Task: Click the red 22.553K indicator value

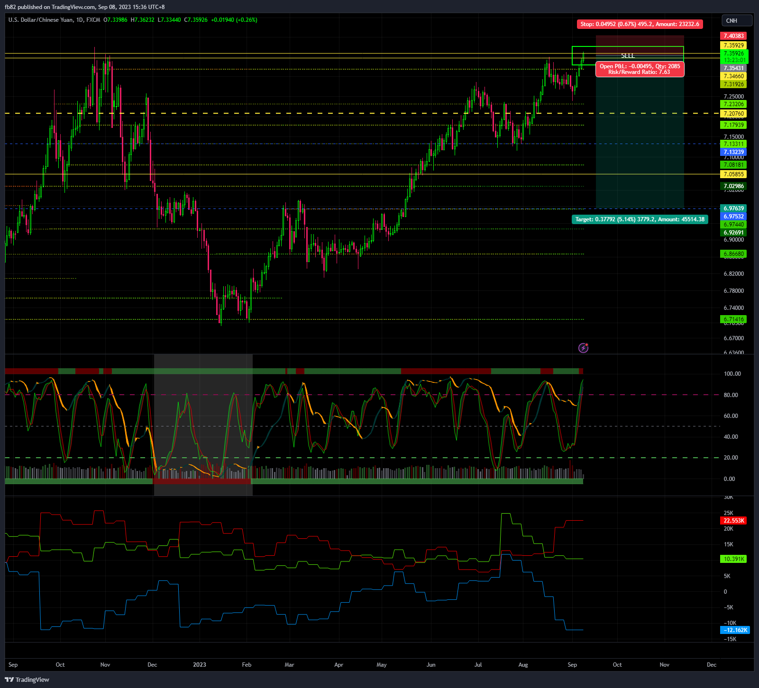Action: (734, 521)
